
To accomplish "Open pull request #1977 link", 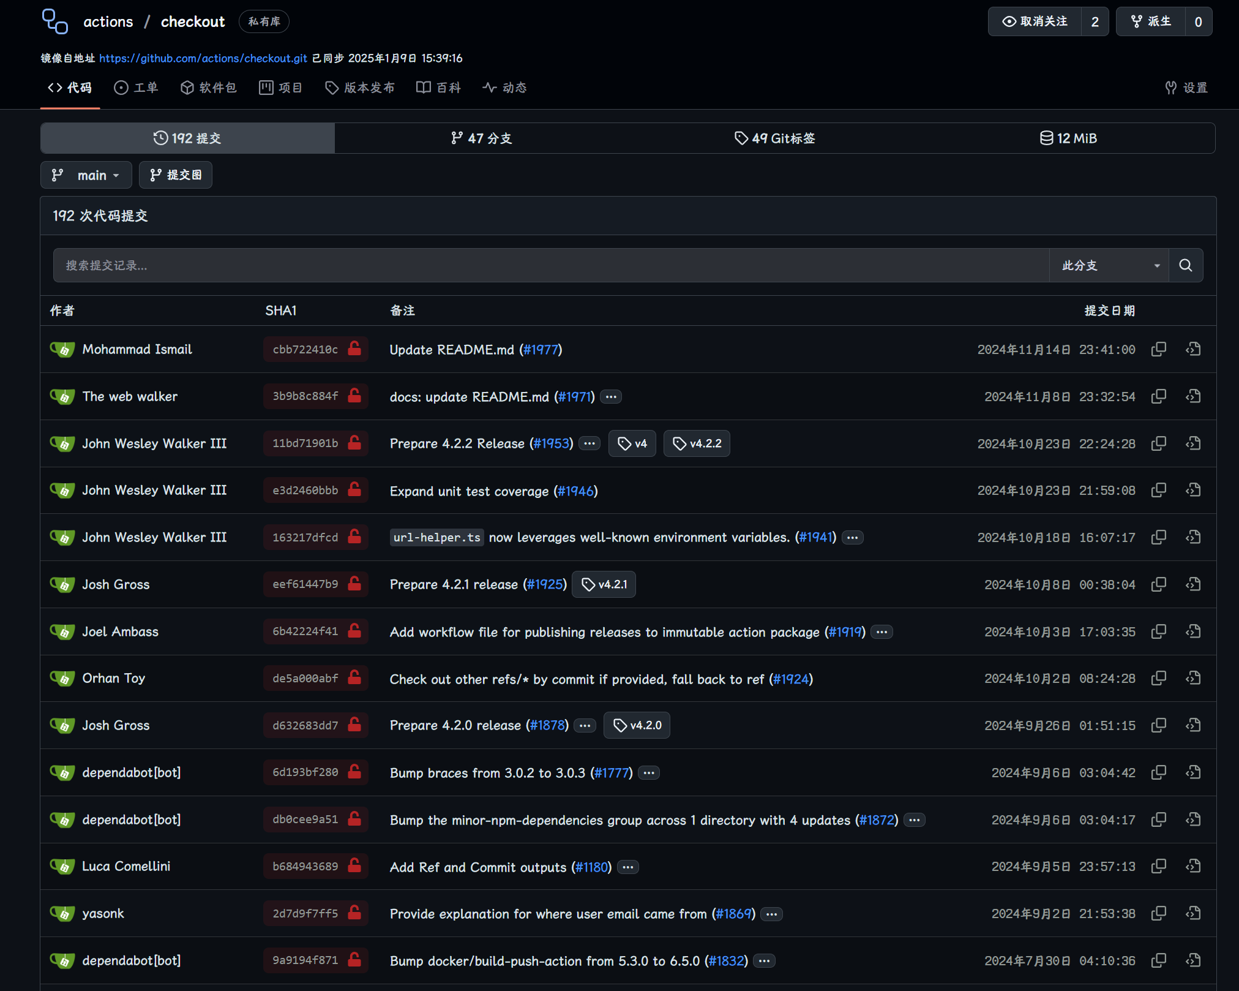I will [541, 350].
